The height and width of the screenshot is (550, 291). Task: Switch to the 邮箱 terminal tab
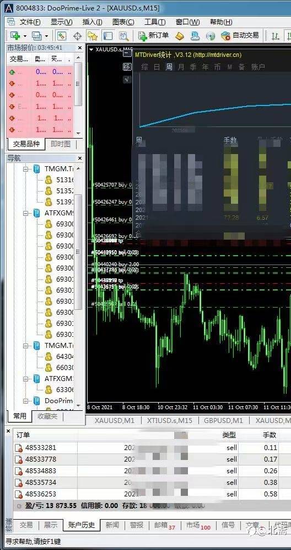point(165,525)
